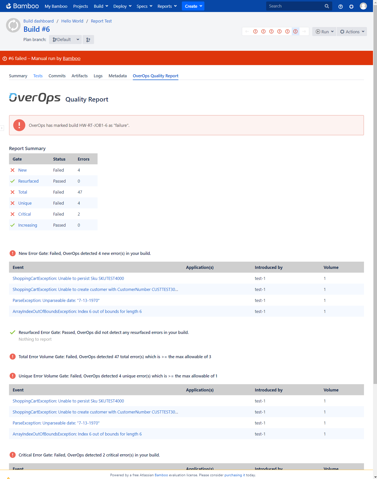Click the build status spinner icon
Image resolution: width=377 pixels, height=479 pixels.
click(x=13, y=25)
